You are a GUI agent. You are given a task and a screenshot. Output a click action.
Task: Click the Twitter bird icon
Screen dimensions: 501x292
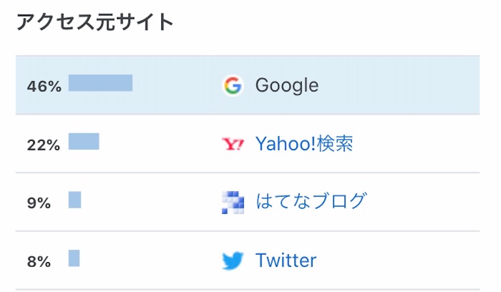point(232,260)
